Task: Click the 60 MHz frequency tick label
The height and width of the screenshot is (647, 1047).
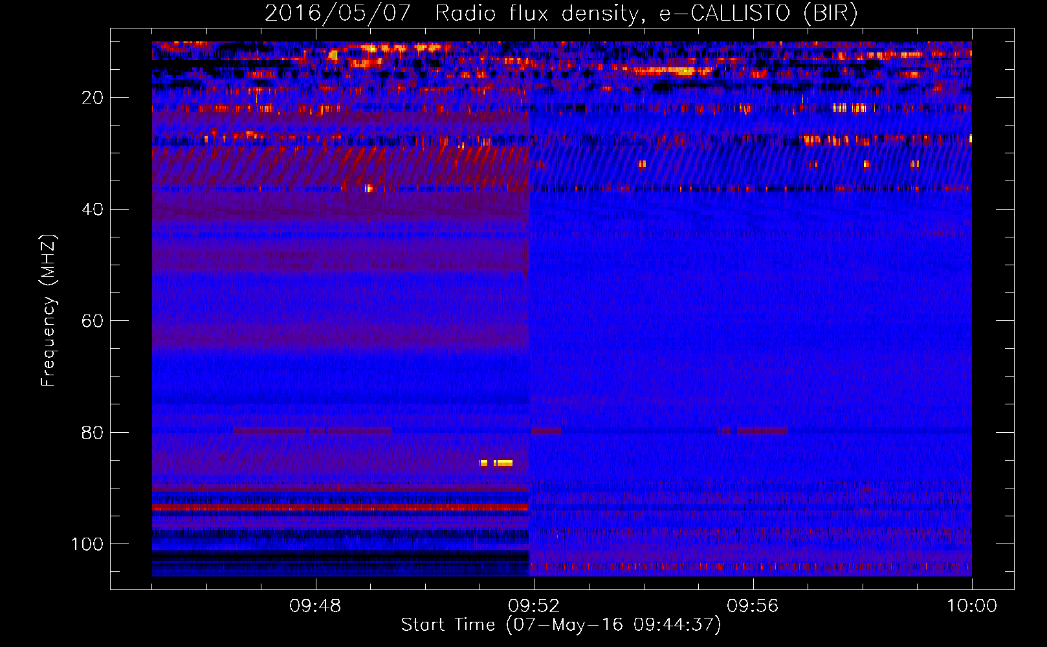Action: pyautogui.click(x=93, y=321)
